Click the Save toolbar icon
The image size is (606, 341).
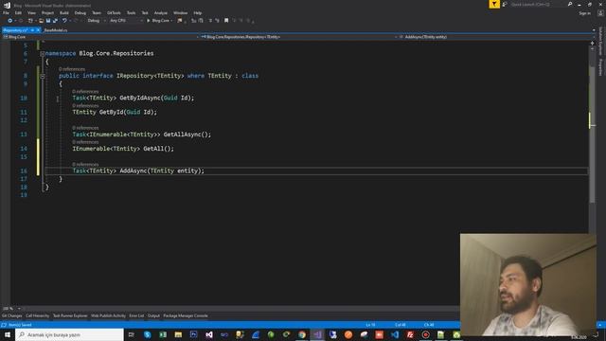(x=48, y=21)
